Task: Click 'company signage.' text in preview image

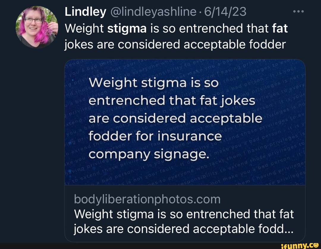Action: point(147,154)
